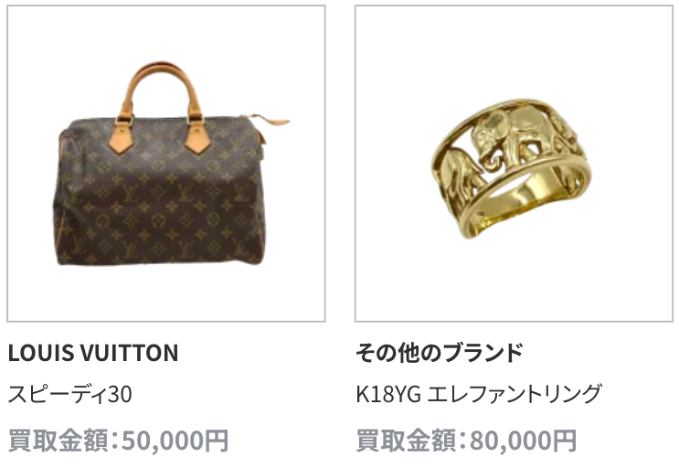
Task: Click the 80,000円 purchase amount
Action: click(523, 441)
